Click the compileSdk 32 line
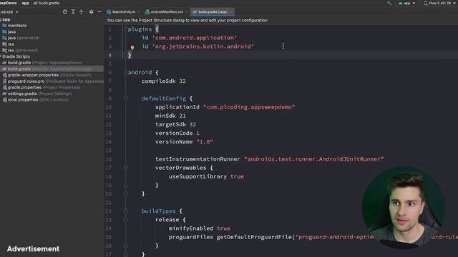Screen dimensions: 458x257 [164, 81]
